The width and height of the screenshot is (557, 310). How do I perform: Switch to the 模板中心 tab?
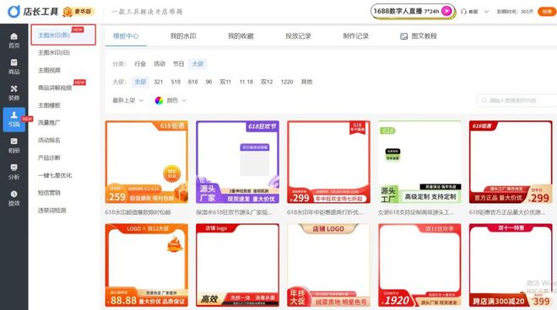coord(126,36)
